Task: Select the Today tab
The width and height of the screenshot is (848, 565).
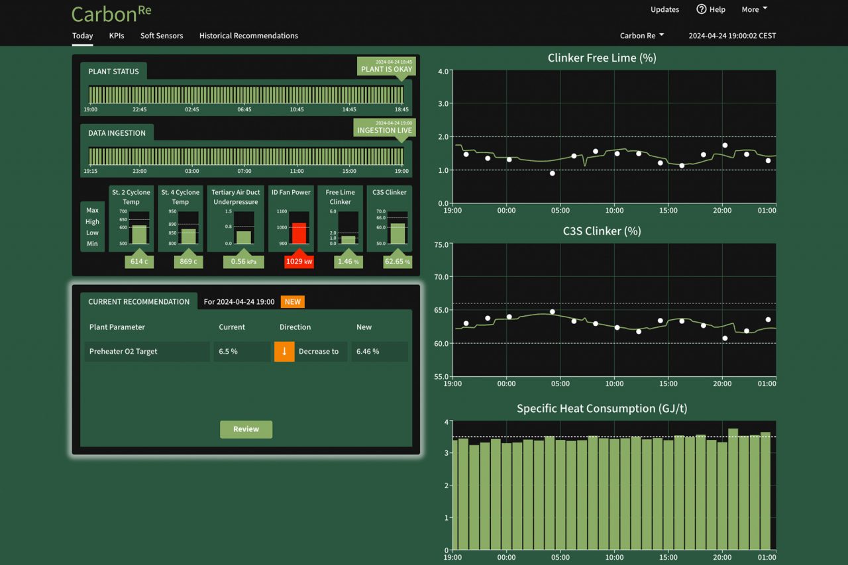Action: [x=82, y=36]
